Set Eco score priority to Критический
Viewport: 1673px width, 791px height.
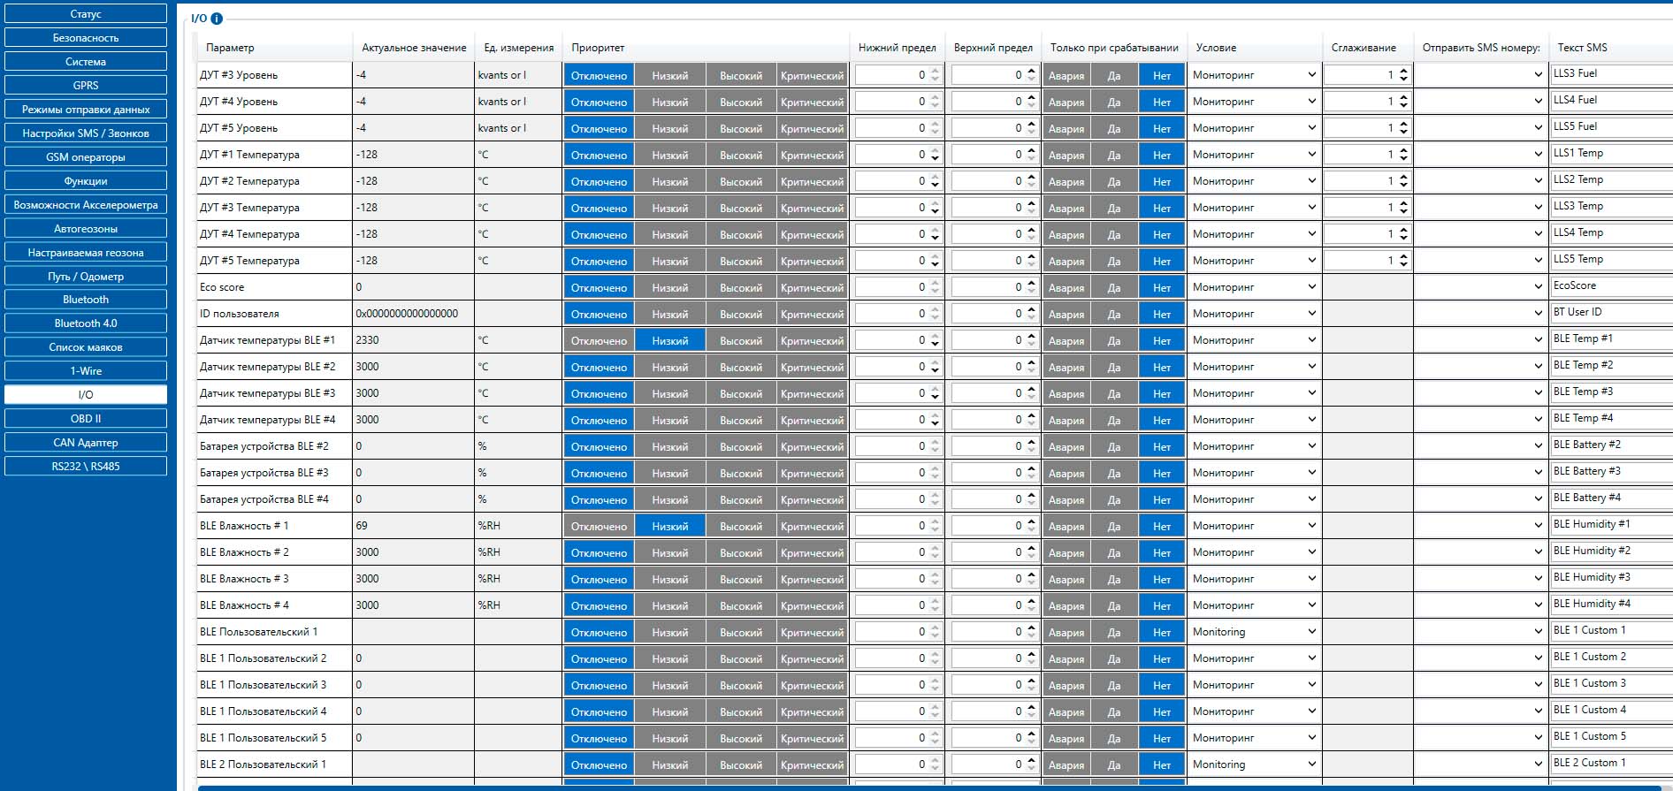812,287
